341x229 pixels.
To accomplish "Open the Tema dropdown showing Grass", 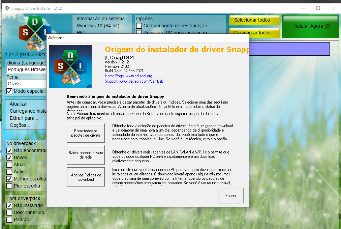I will tap(27, 84).
